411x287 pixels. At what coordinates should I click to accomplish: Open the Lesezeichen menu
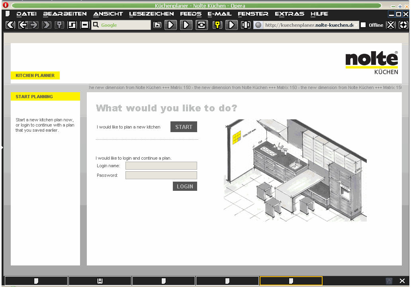(151, 14)
